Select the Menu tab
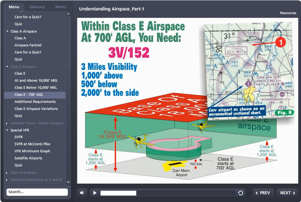The image size is (301, 202). tap(14, 7)
